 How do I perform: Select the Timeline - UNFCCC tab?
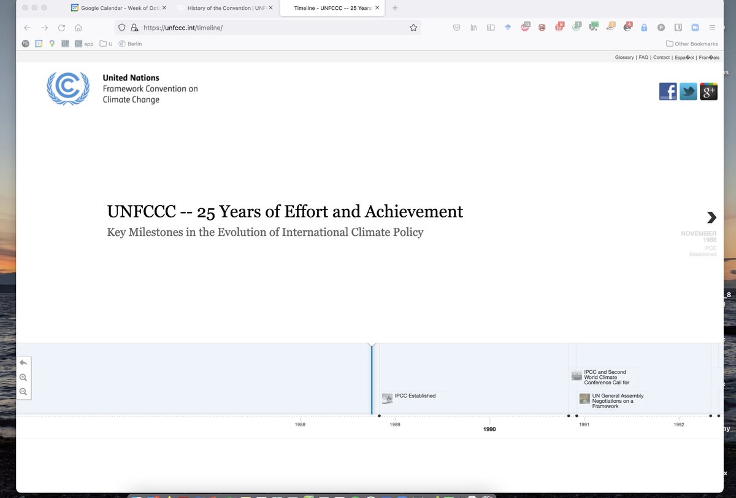coord(332,8)
